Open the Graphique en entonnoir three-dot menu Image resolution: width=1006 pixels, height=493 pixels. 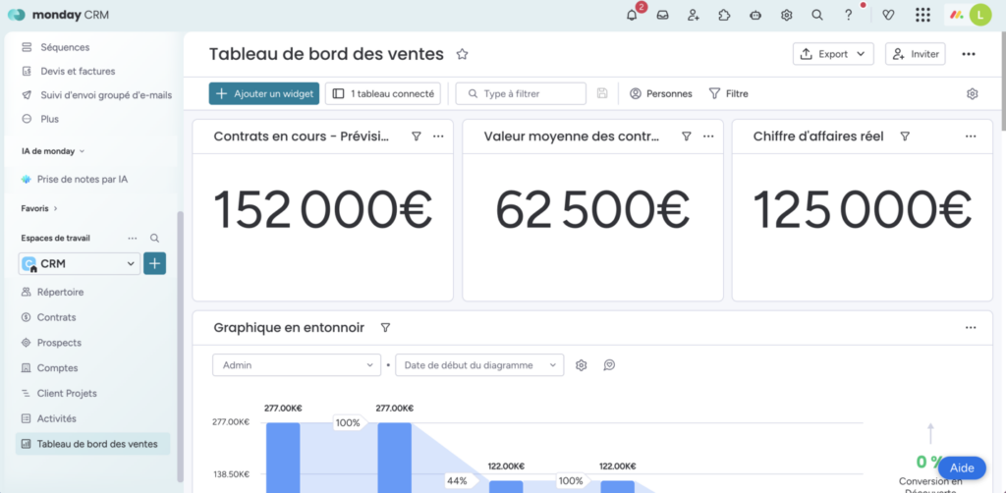coord(971,328)
